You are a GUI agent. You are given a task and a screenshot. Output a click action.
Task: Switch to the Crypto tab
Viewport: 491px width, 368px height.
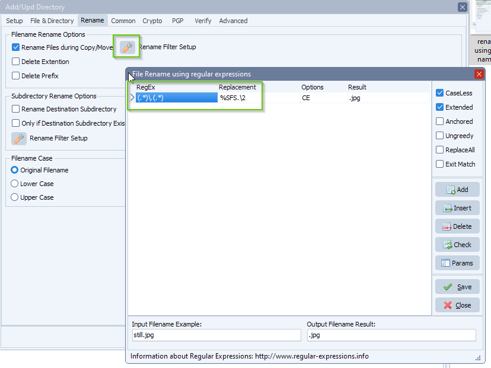click(152, 20)
